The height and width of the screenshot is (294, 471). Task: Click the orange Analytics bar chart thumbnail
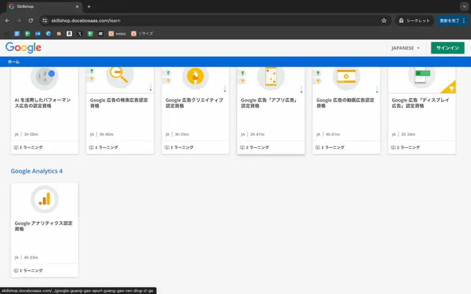[45, 199]
